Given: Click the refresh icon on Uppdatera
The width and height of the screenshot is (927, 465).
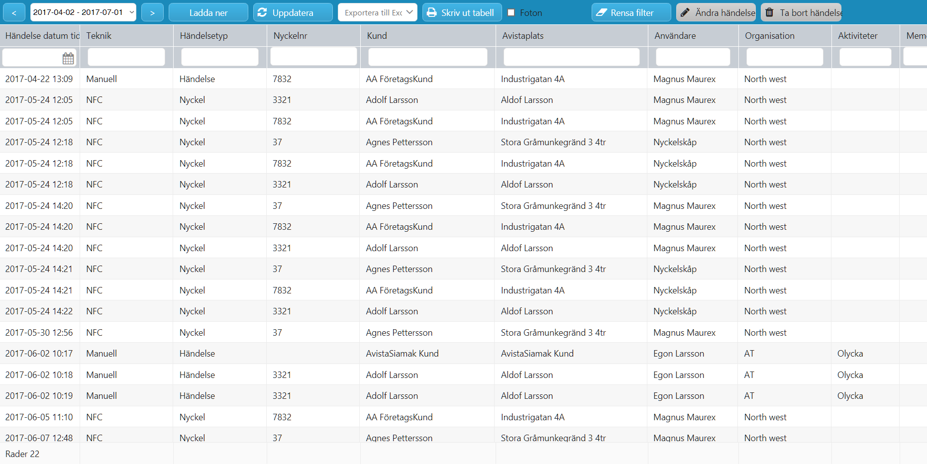Looking at the screenshot, I should pyautogui.click(x=262, y=12).
